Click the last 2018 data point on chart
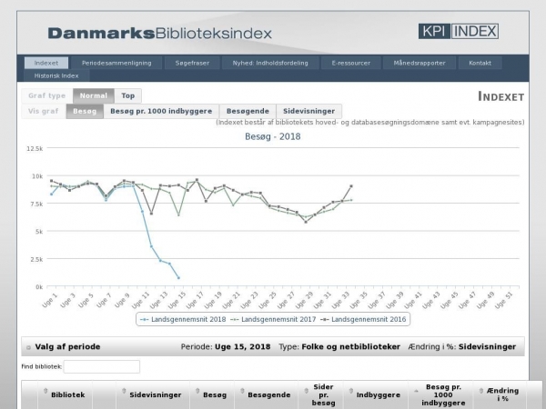Viewport: 546px width, 409px height. [x=178, y=278]
